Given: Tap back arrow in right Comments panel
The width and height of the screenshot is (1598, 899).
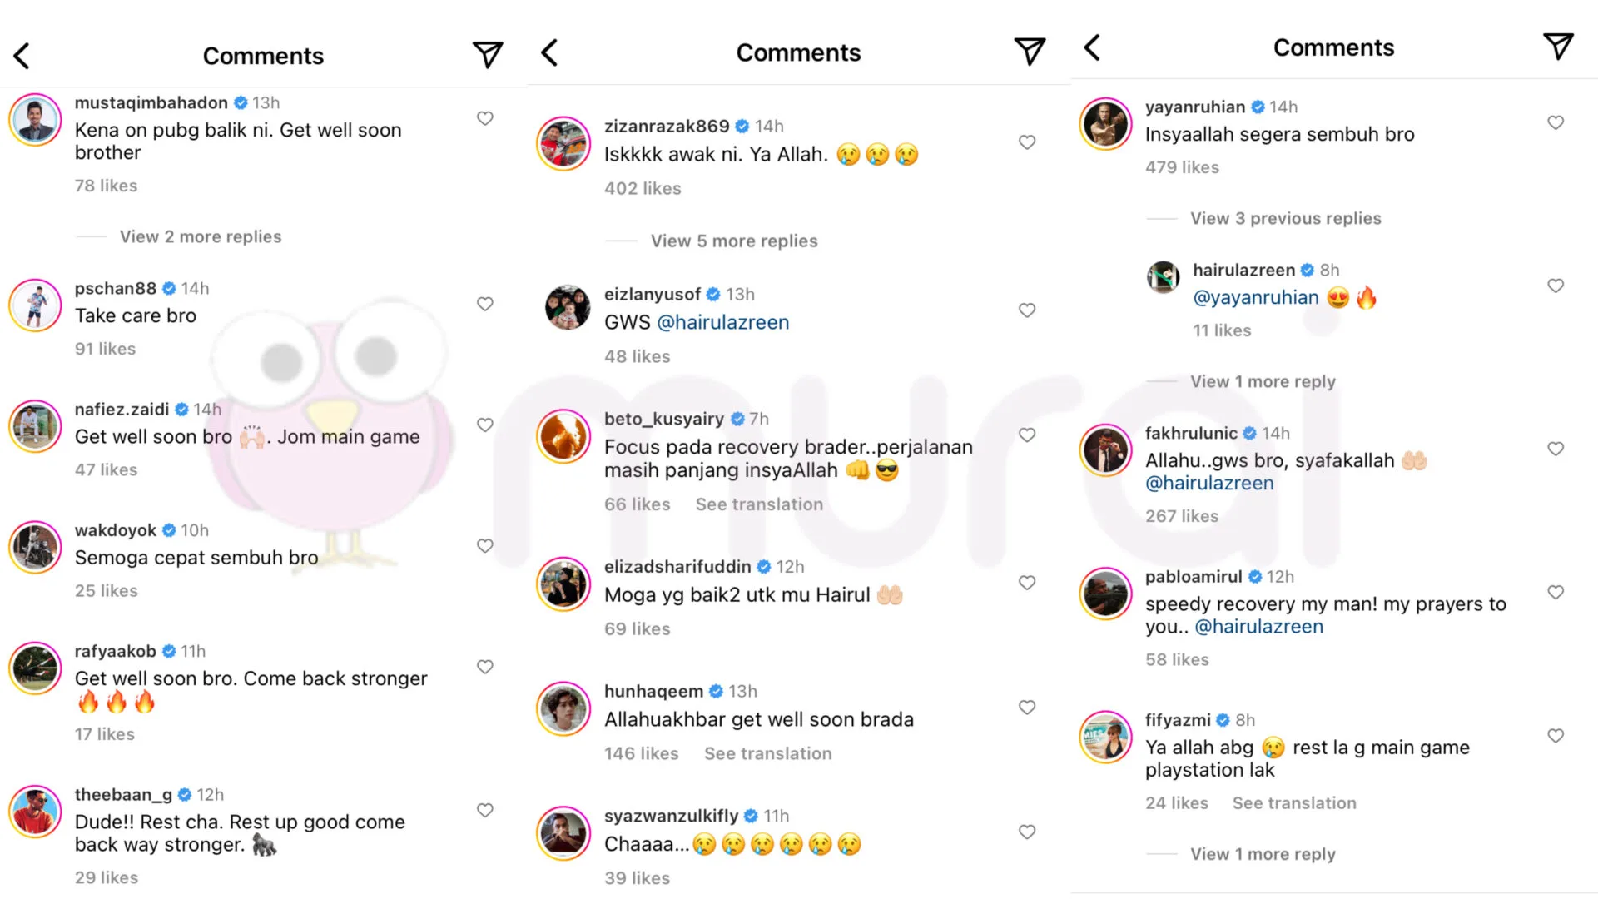Looking at the screenshot, I should coord(1093,47).
